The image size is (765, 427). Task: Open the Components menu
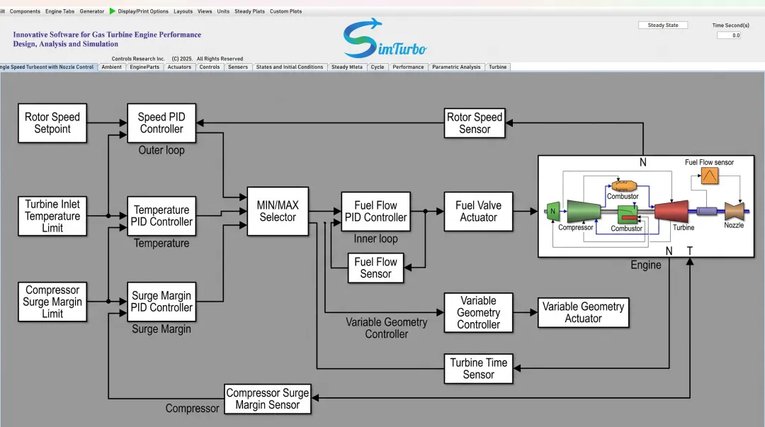[25, 11]
